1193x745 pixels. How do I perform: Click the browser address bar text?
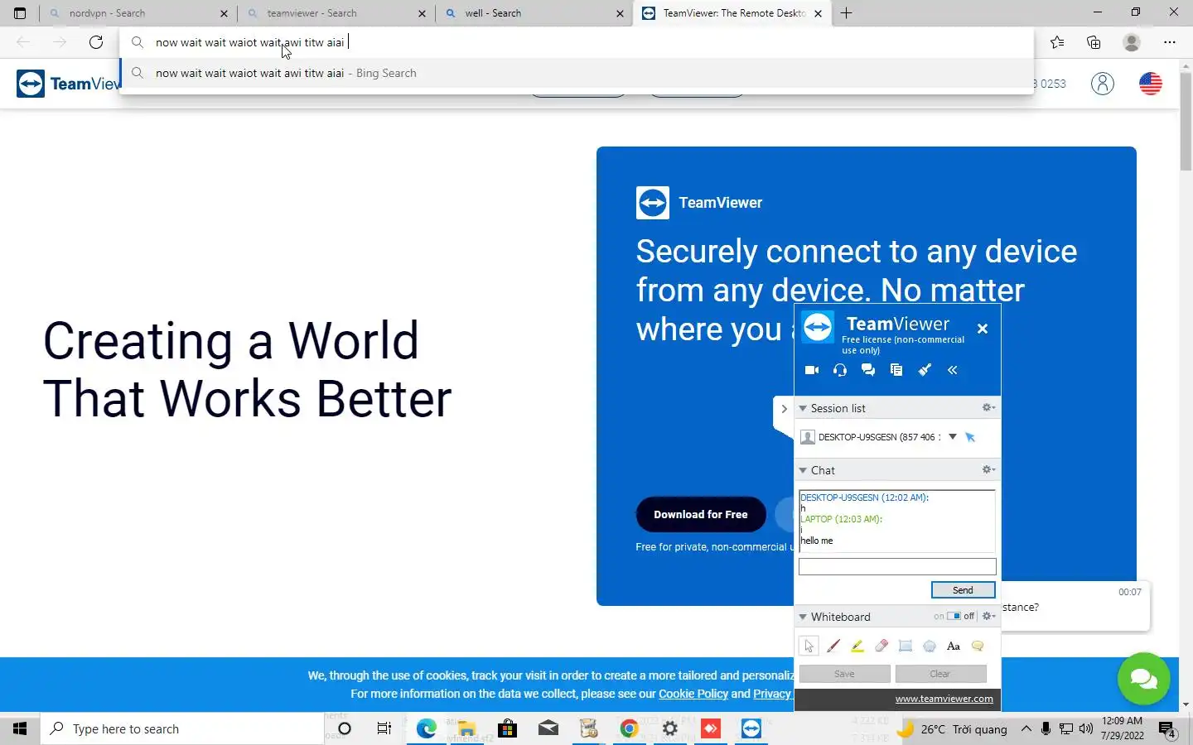coord(250,42)
